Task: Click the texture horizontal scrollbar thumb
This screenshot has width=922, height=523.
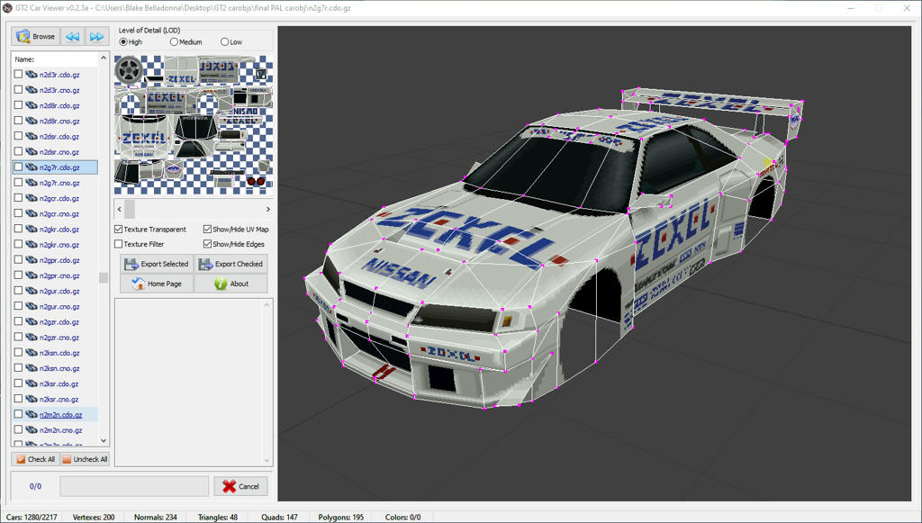Action: pos(130,209)
